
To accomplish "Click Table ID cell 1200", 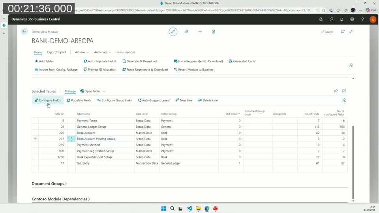I will (x=53, y=157).
